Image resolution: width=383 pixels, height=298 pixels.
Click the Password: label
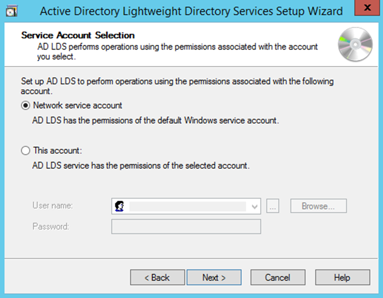[x=51, y=226]
